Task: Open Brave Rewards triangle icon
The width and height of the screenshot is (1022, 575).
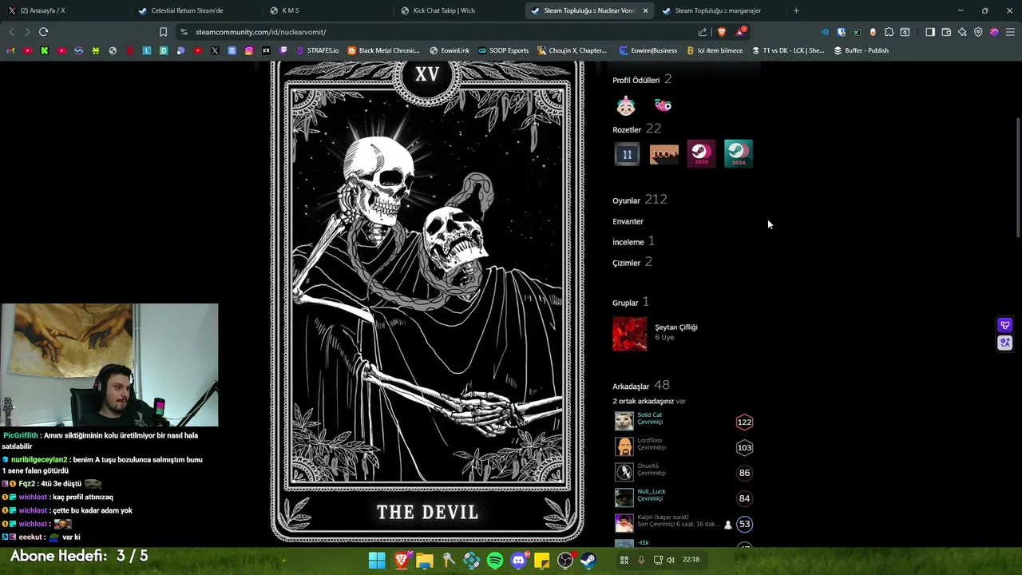Action: click(x=742, y=32)
